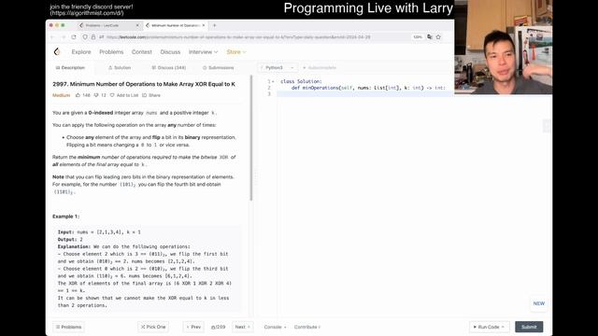Expand the Interview dropdown menu

[203, 52]
